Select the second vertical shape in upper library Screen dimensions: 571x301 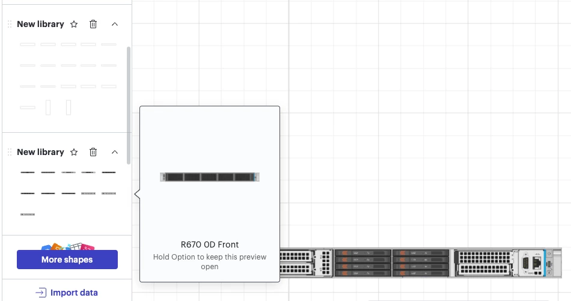tap(69, 108)
